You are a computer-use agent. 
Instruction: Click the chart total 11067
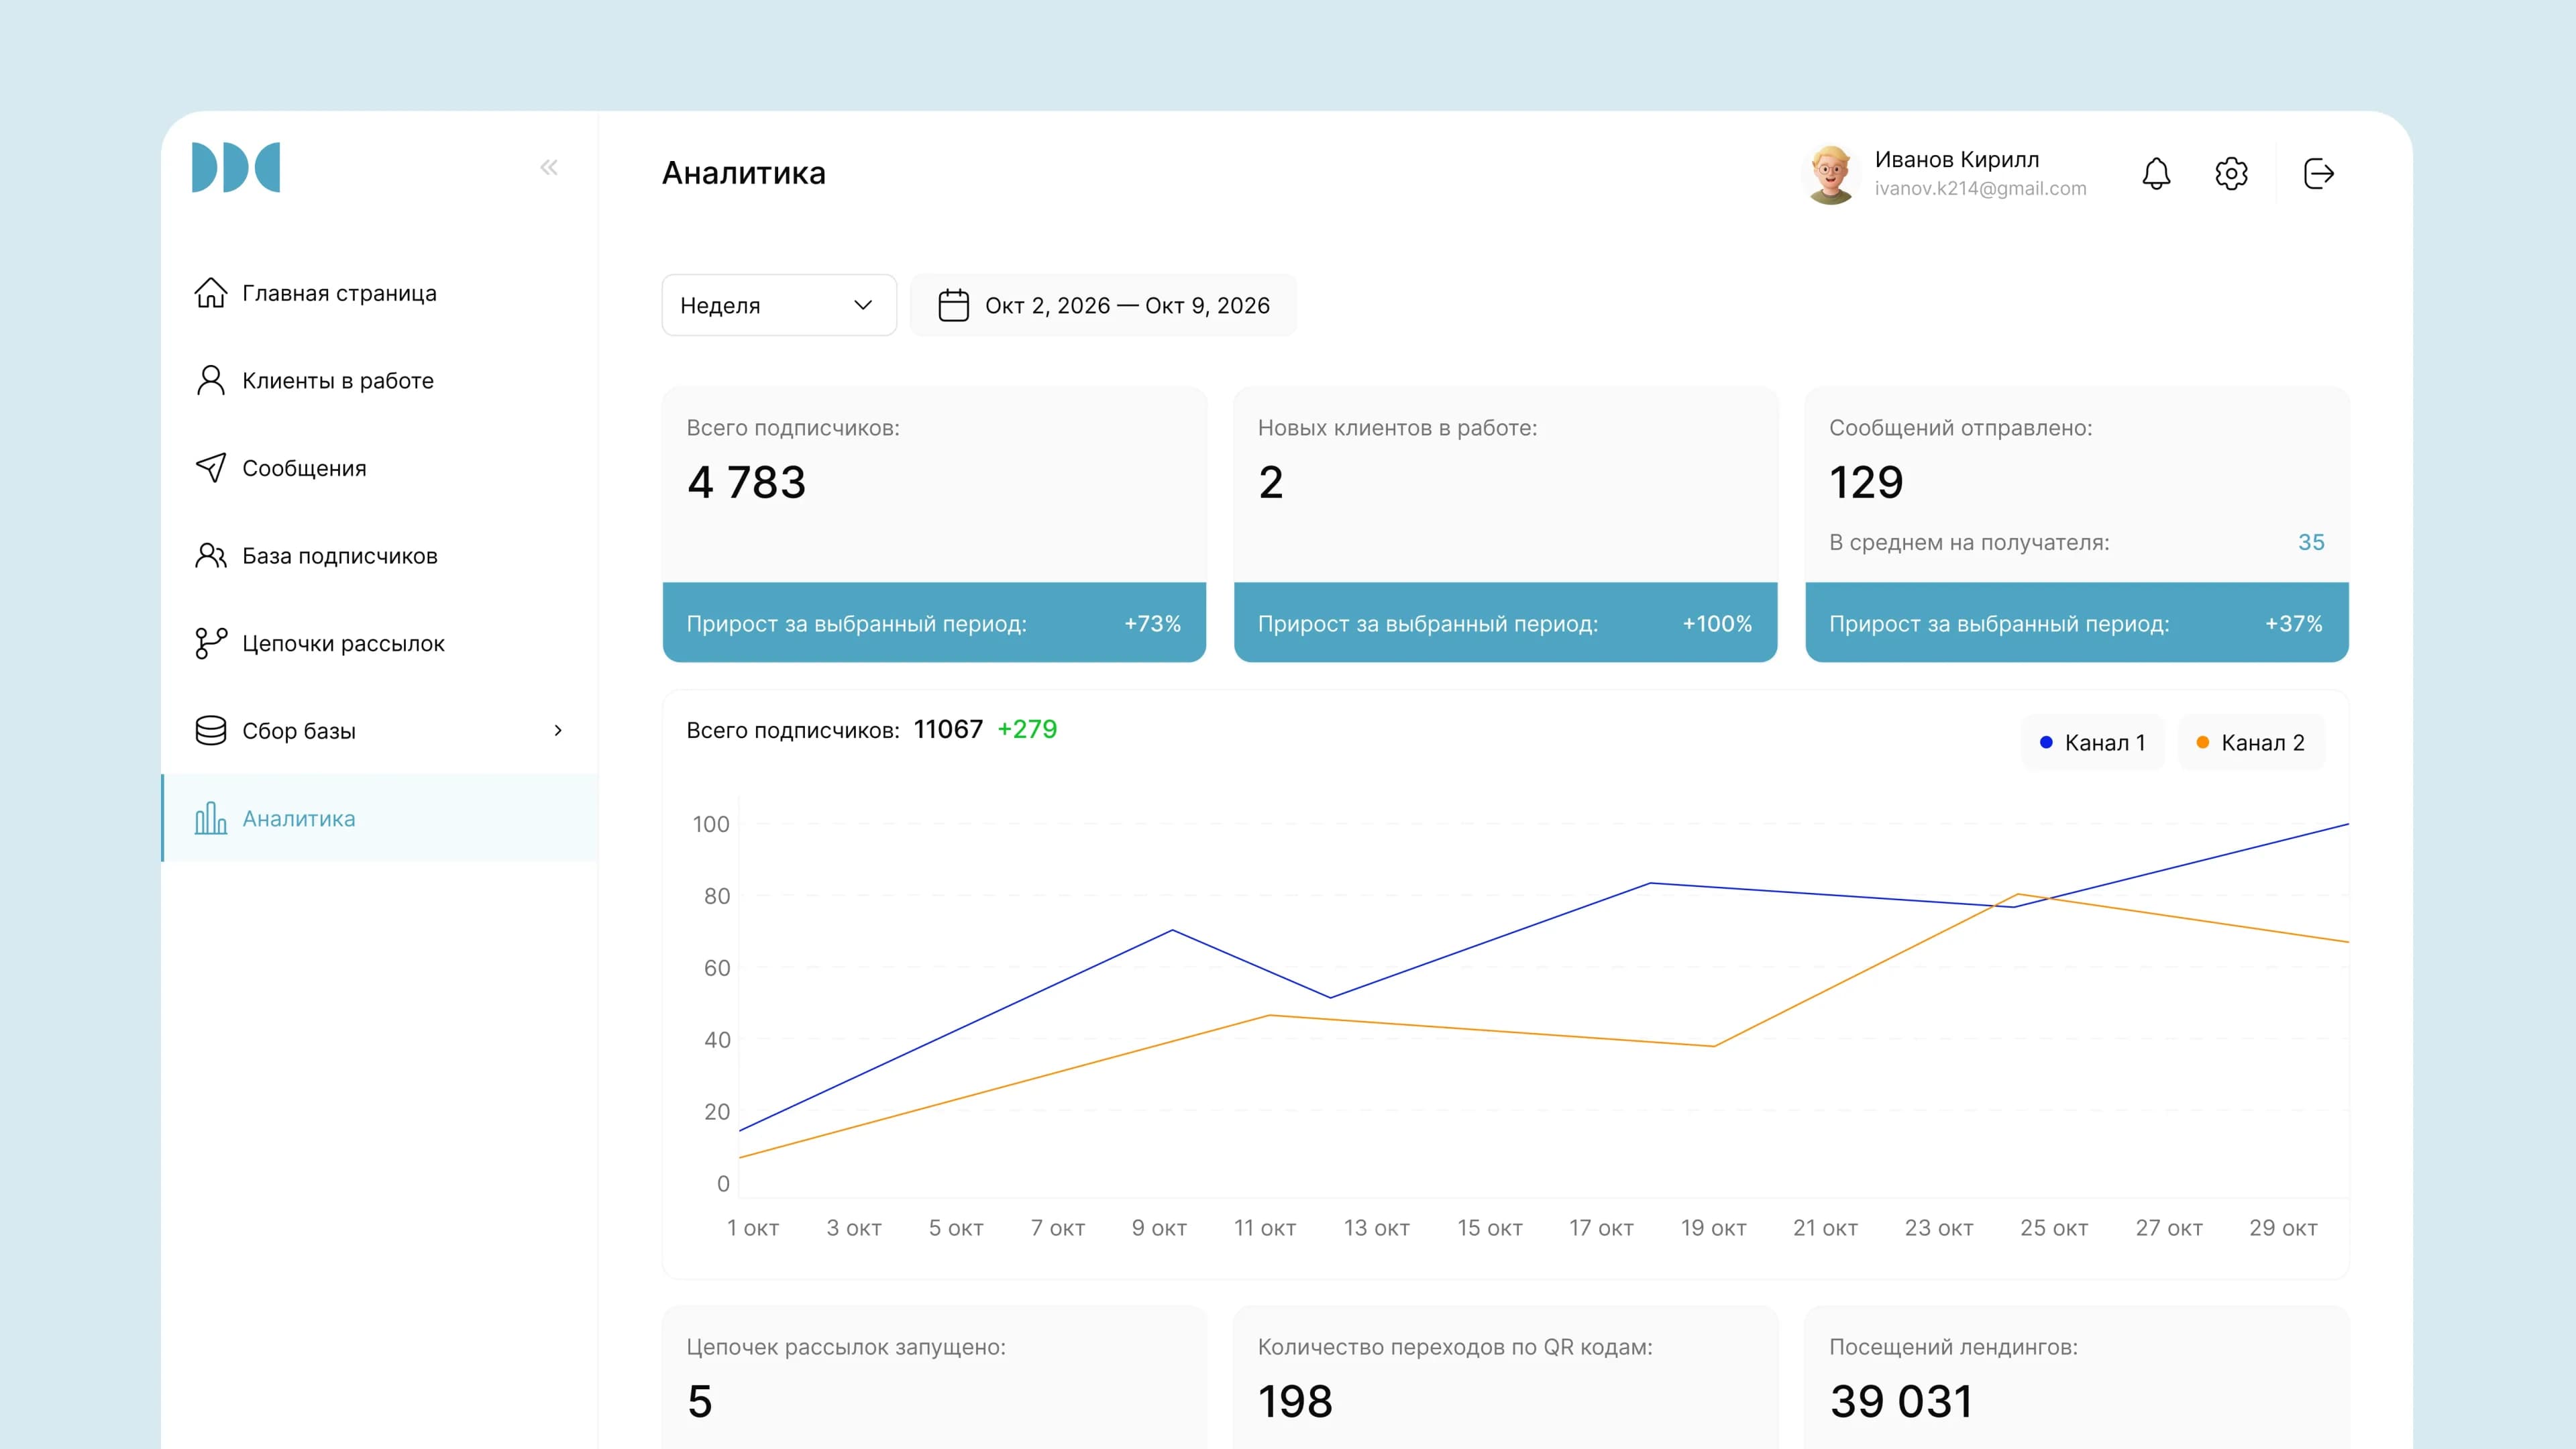coord(948,729)
